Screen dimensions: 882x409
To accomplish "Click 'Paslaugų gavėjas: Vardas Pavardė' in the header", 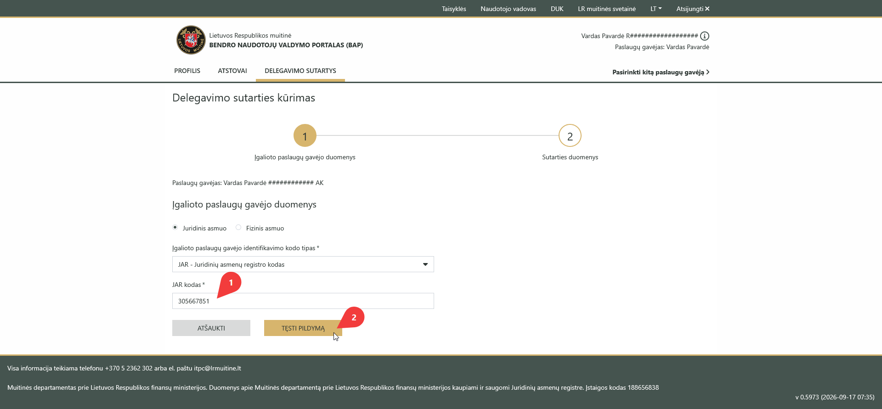I will tap(662, 47).
